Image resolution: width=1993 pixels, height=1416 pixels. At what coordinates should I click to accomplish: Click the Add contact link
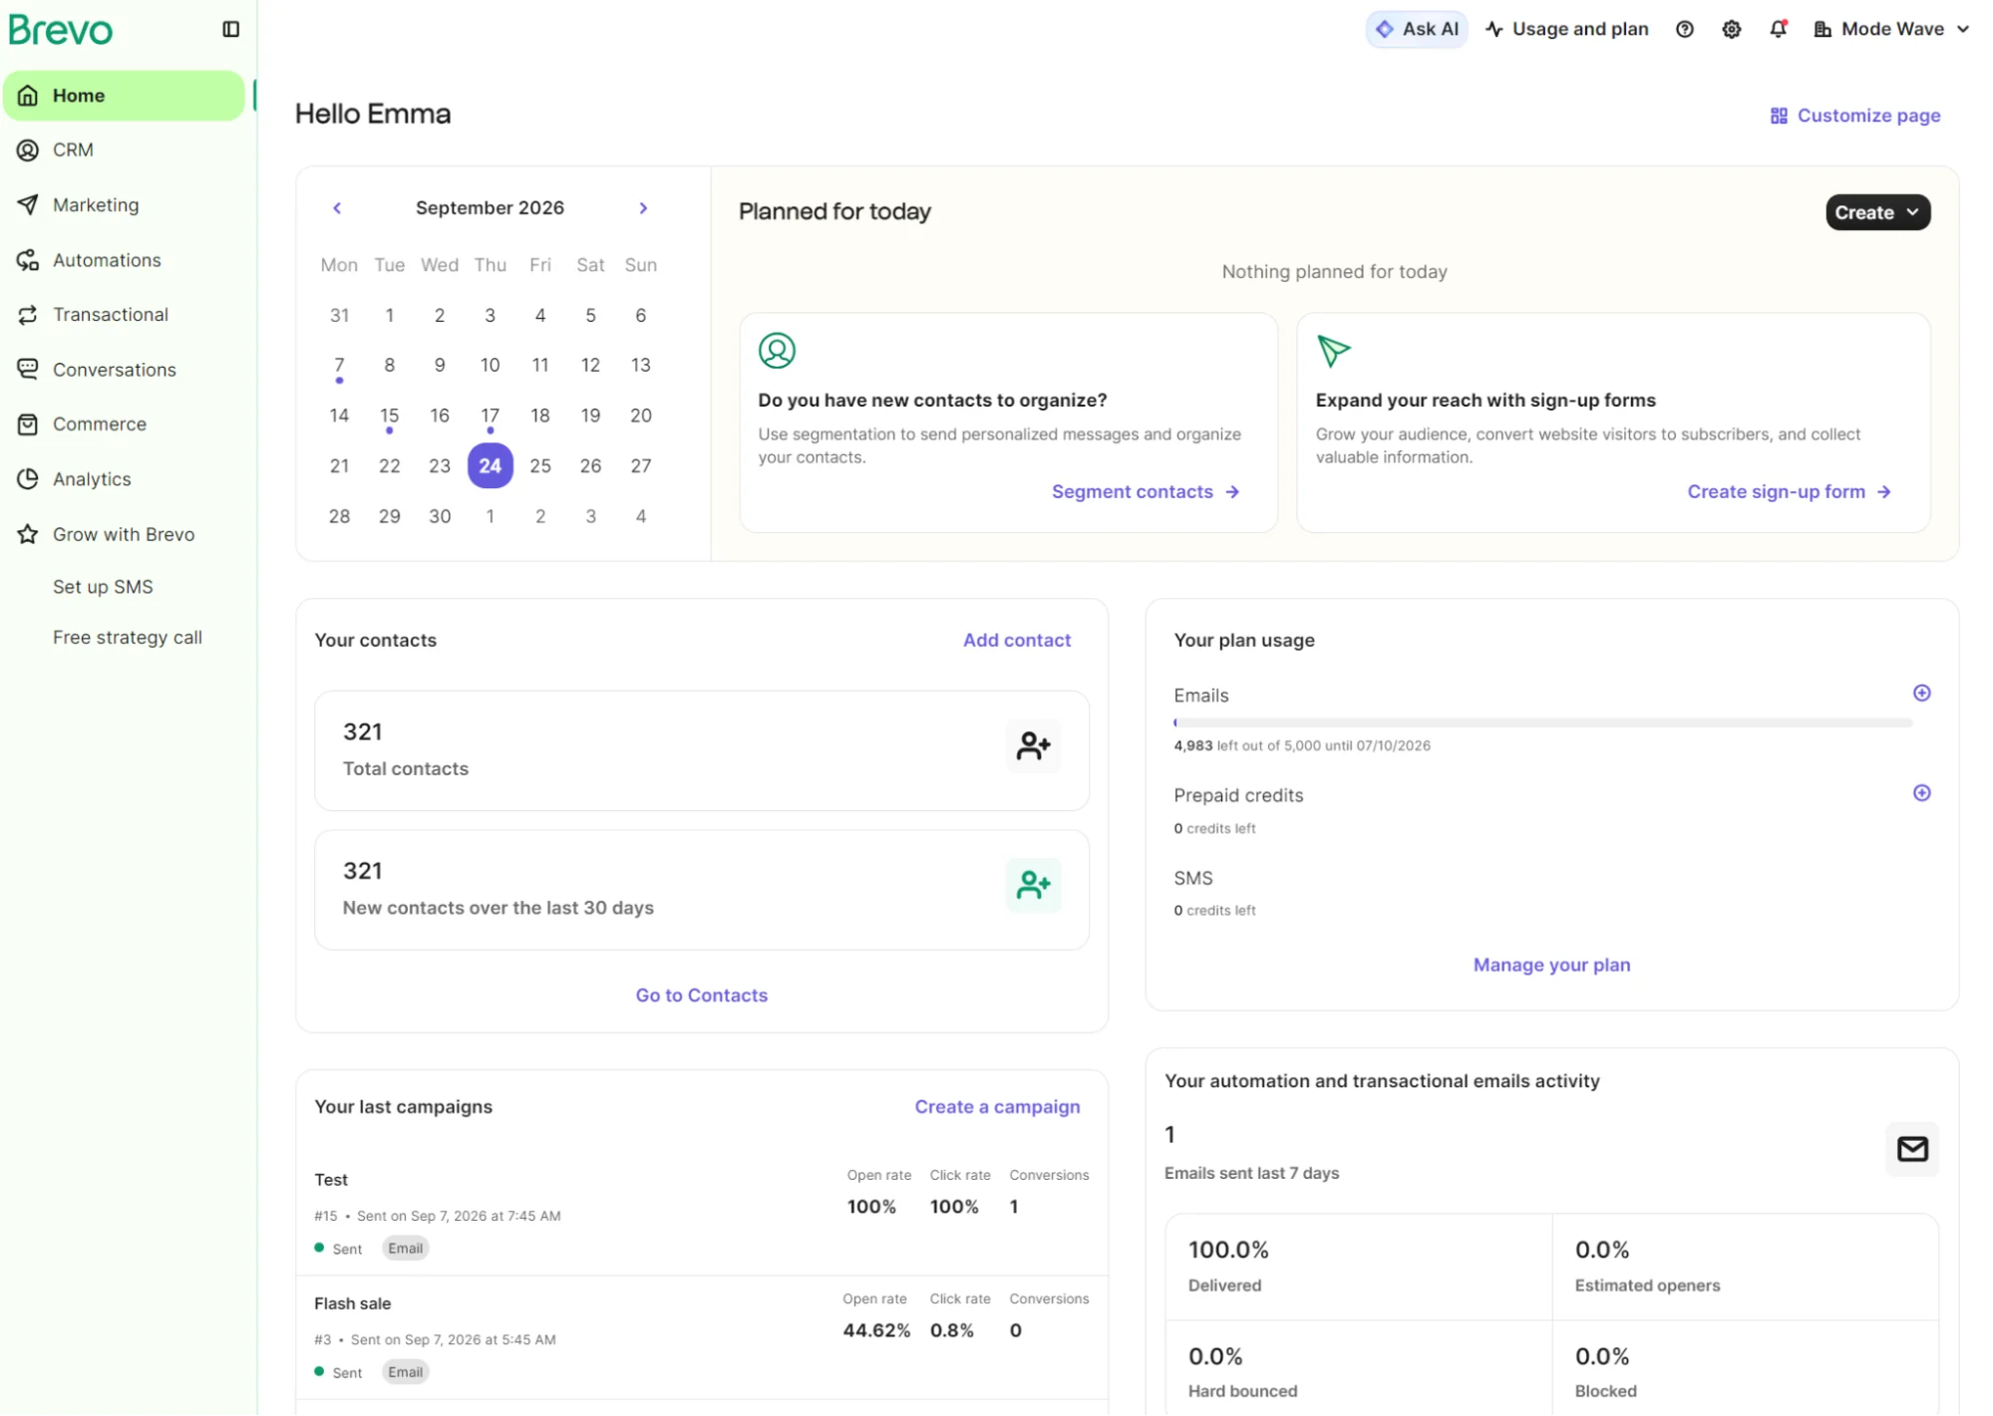point(1016,641)
